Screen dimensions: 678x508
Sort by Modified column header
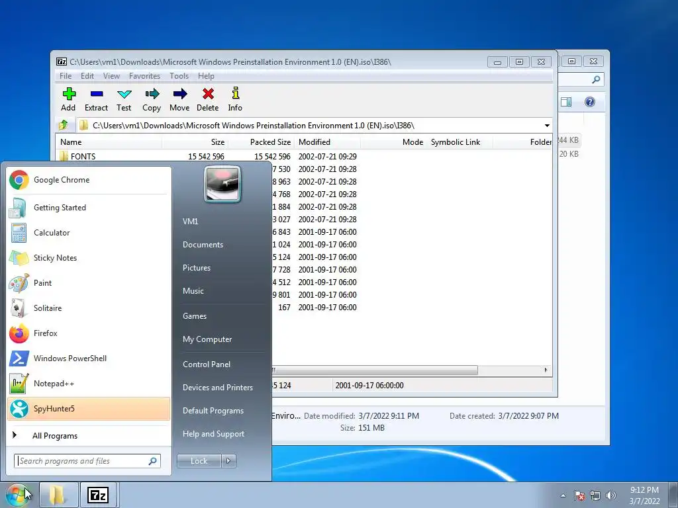click(327, 142)
